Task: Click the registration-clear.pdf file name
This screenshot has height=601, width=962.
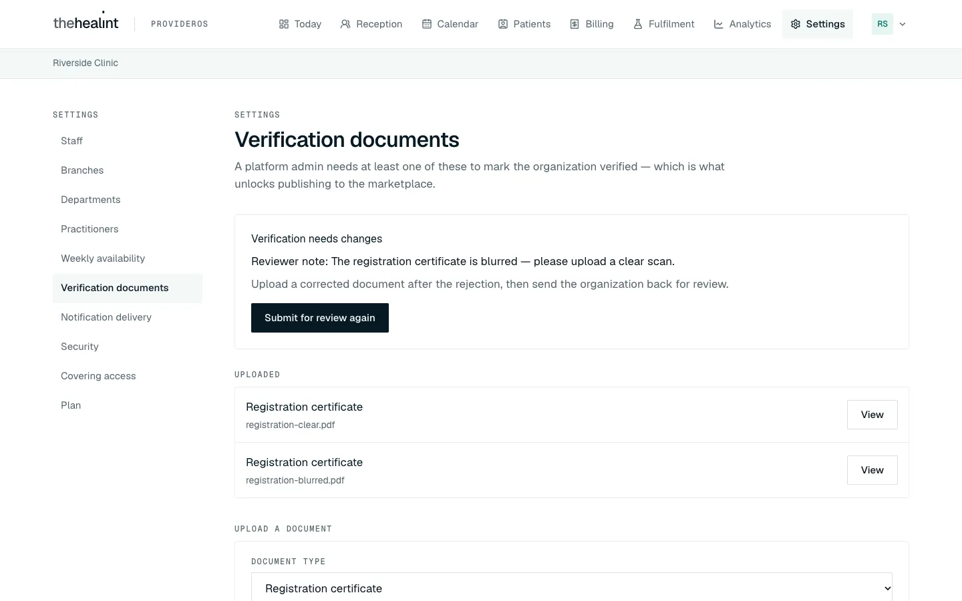Action: (291, 425)
